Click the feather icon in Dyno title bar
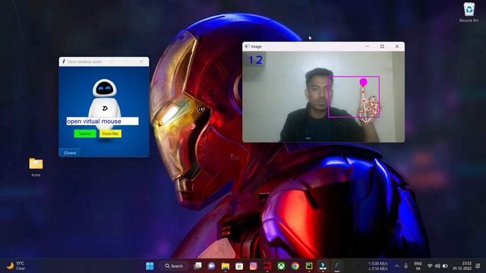486x273 pixels. tap(64, 61)
